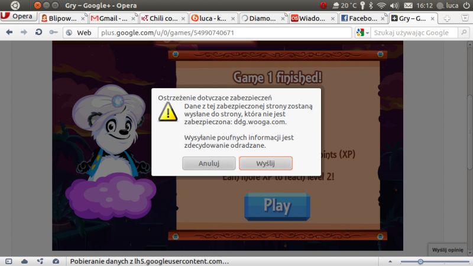This screenshot has width=473, height=266.
Task: Open the password wand key icon
Action: click(x=53, y=33)
